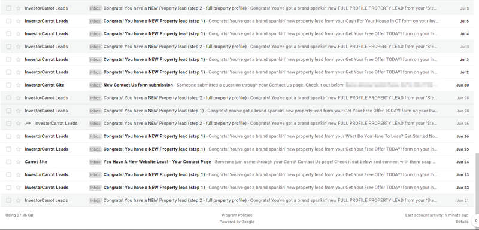Star the Jun 21 InvestorCarrot Leads email
The width and height of the screenshot is (479, 230).
[x=19, y=200]
